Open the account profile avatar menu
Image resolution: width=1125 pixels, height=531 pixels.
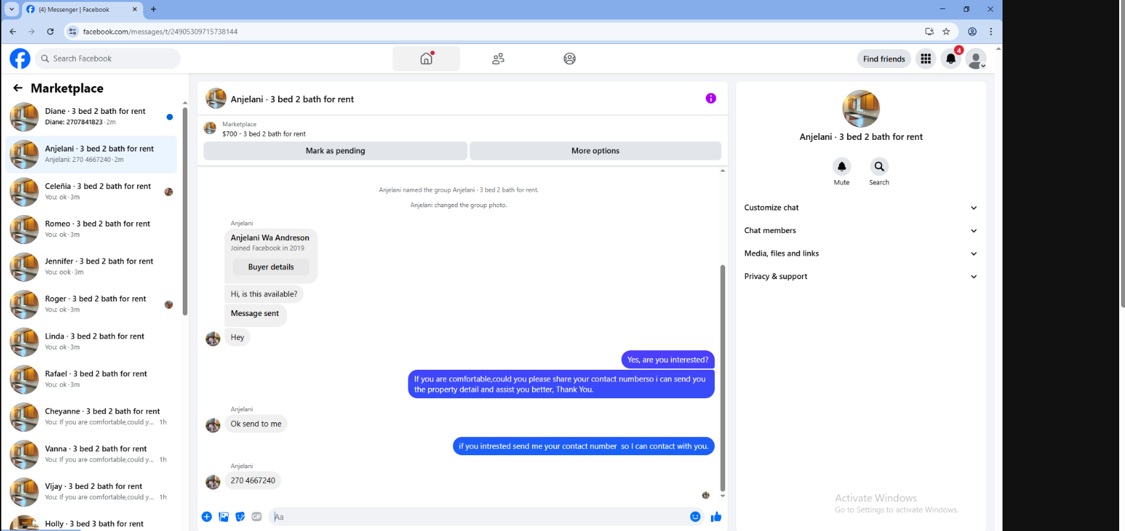[976, 59]
